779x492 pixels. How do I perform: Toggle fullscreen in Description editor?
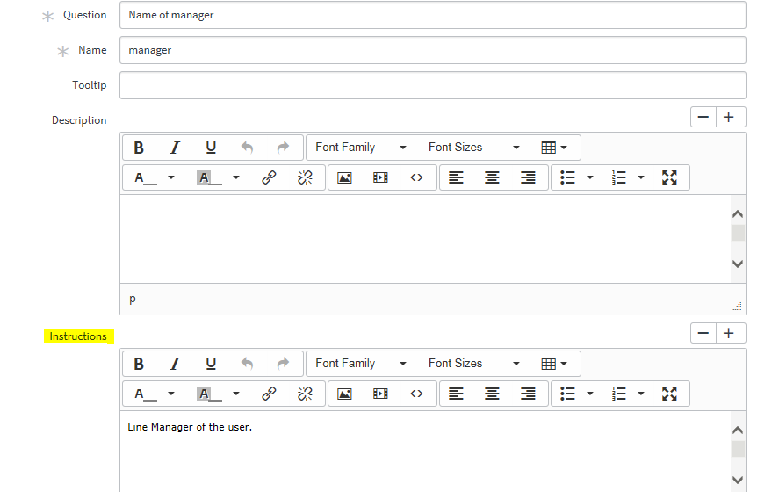pyautogui.click(x=669, y=177)
